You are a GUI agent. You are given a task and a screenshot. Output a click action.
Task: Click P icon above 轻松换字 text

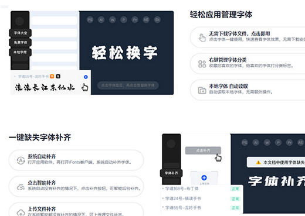coord(124,20)
